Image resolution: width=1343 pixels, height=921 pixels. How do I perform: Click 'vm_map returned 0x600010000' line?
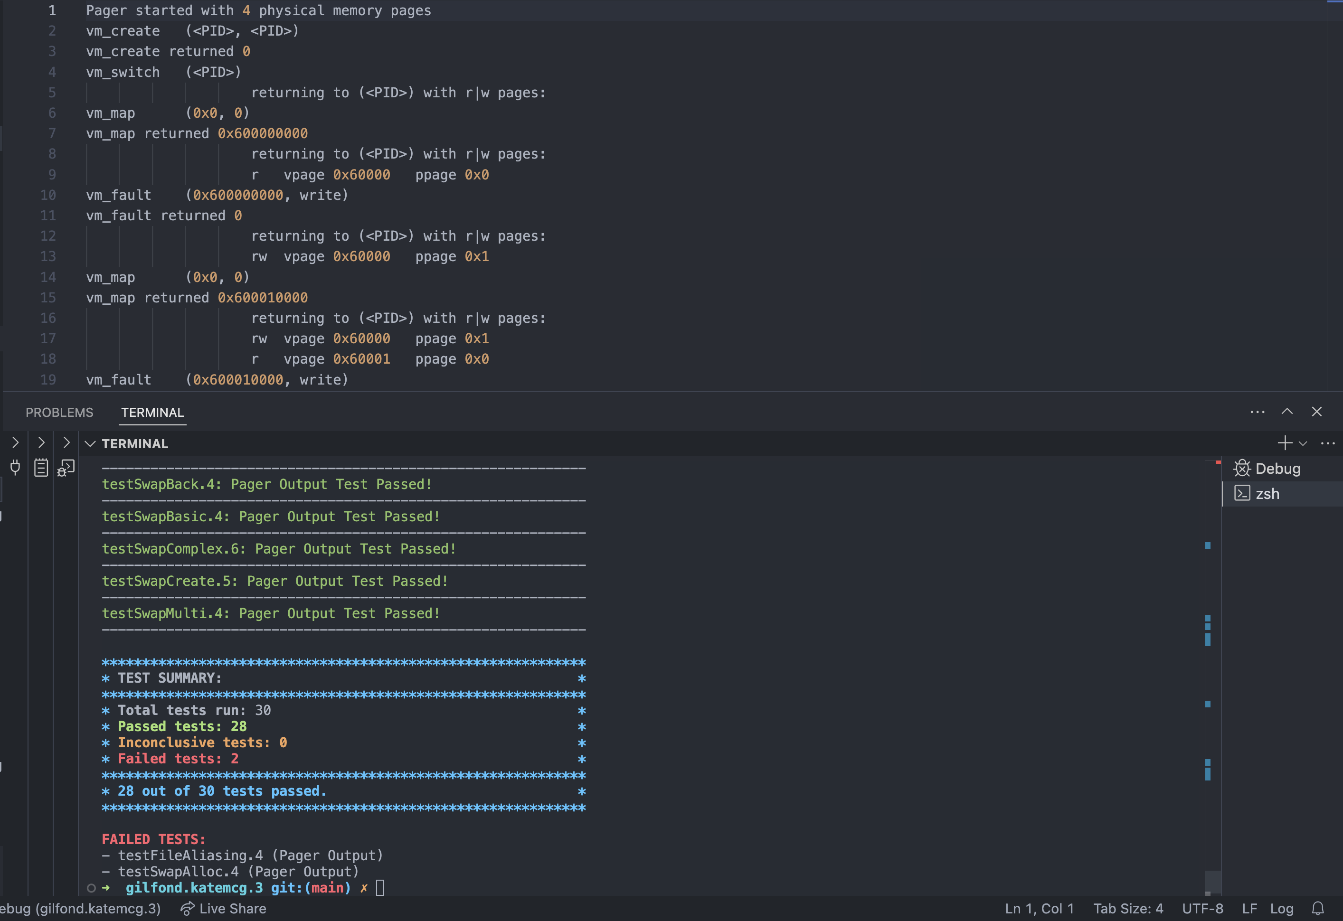(197, 298)
